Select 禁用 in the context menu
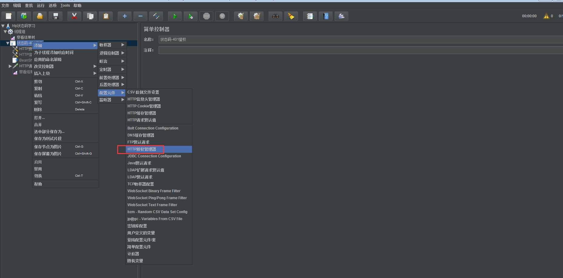 (x=65, y=169)
